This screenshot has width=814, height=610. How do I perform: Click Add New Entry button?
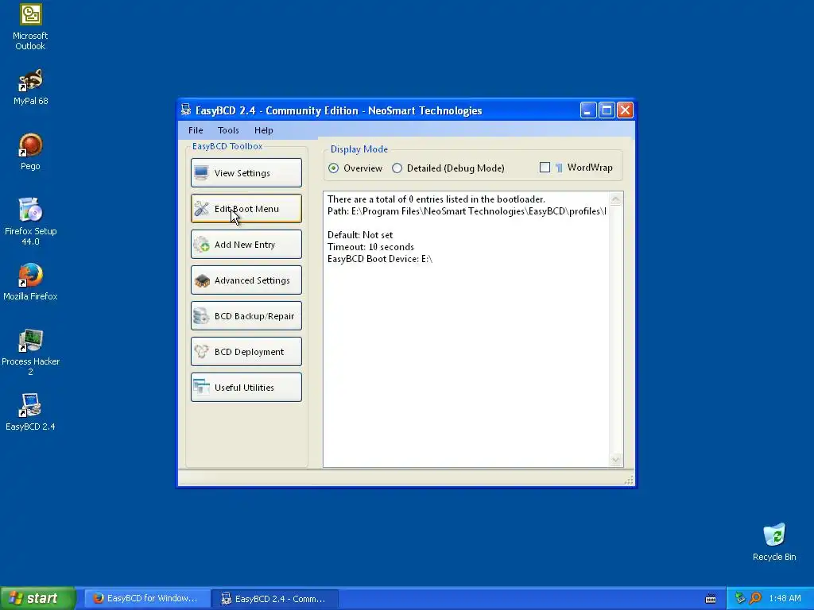coord(246,245)
